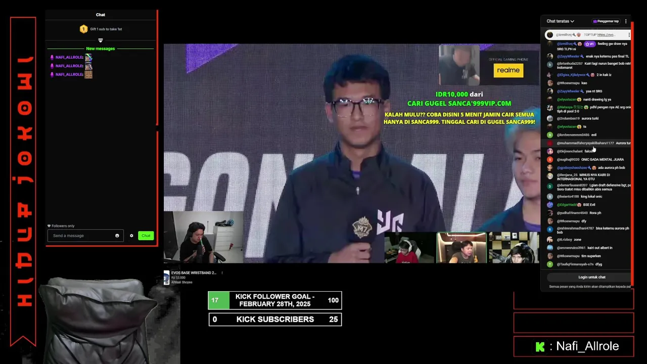Click avatar of @lordvenommm3486

(x=550, y=135)
